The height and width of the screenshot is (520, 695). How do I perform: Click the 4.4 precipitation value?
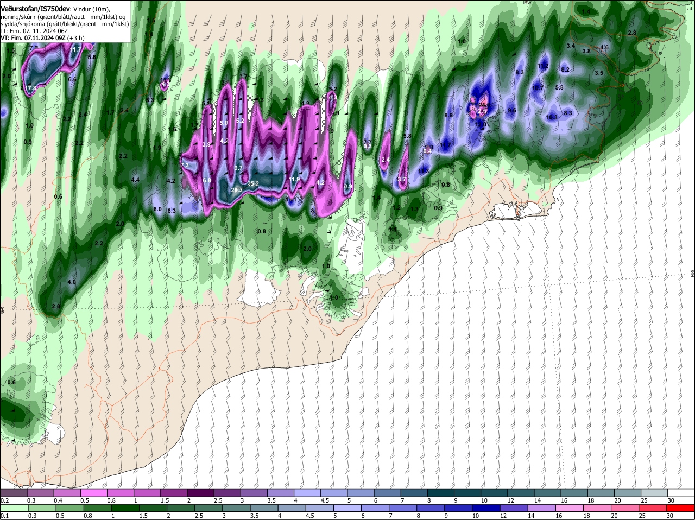tap(136, 180)
